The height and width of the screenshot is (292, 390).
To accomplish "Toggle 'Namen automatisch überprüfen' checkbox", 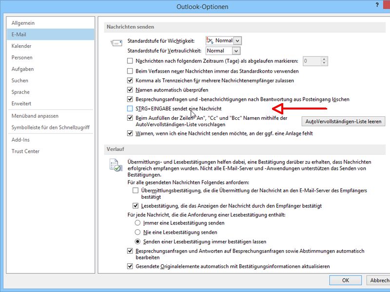I will (x=130, y=90).
